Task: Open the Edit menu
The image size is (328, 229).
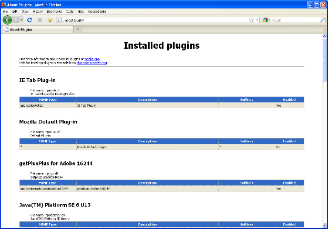Action: click(x=15, y=12)
